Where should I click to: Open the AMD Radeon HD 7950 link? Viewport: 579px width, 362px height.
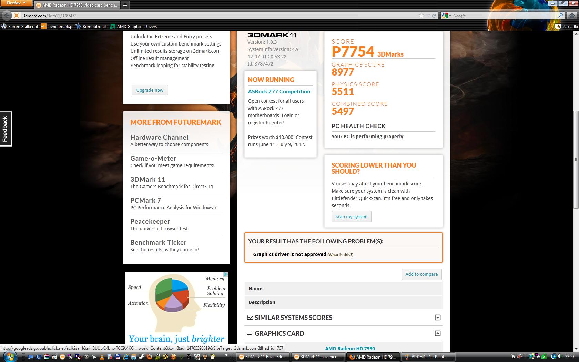(350, 348)
